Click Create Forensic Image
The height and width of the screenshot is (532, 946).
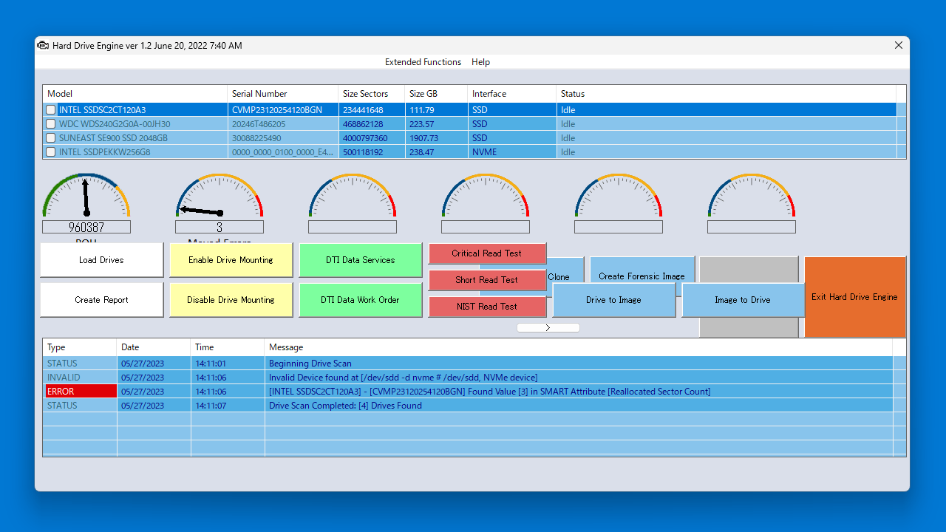[x=642, y=269]
